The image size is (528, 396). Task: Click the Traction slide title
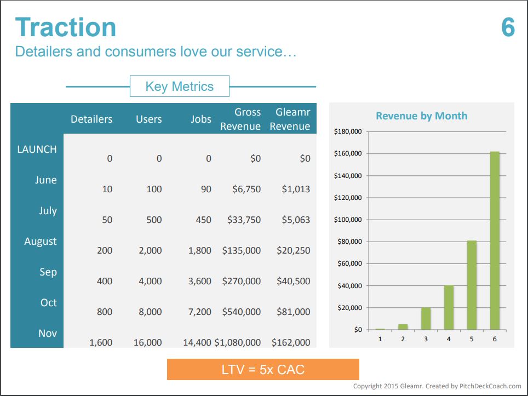(66, 27)
